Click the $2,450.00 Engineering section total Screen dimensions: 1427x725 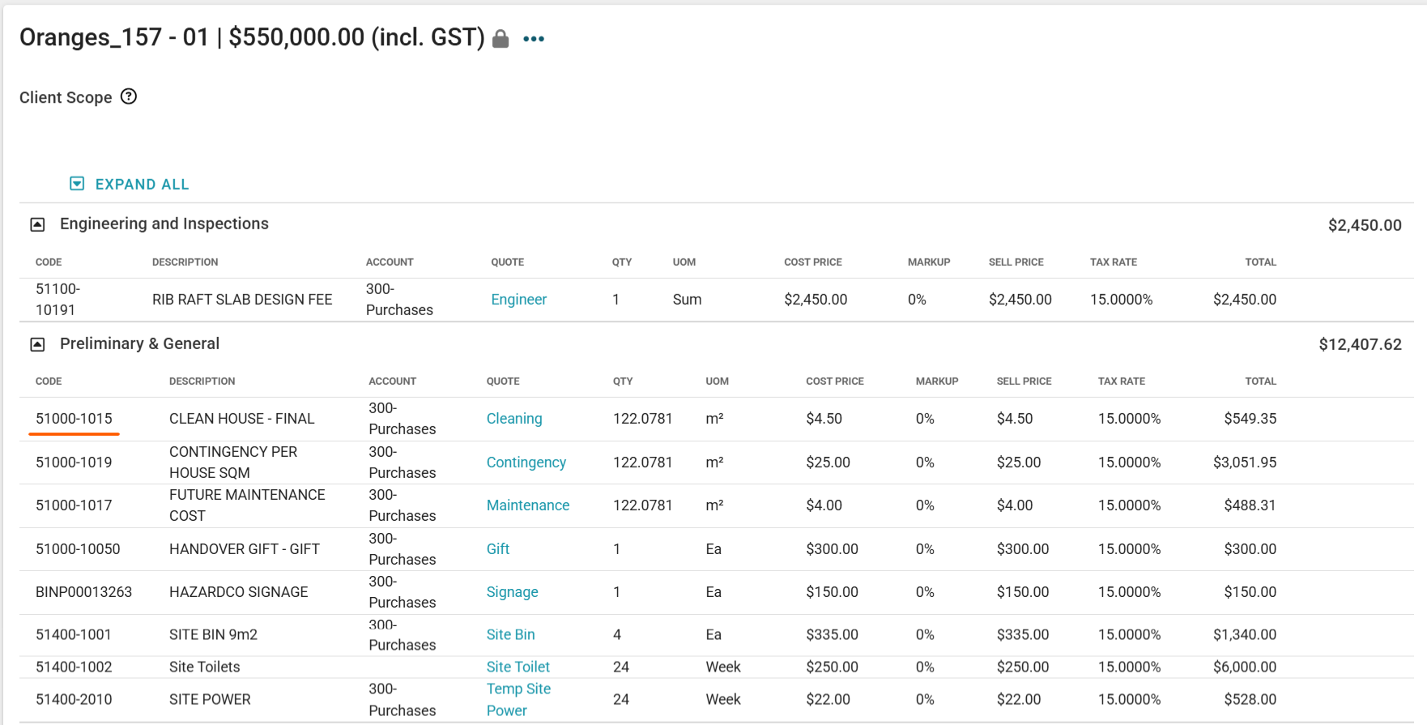1365,225
